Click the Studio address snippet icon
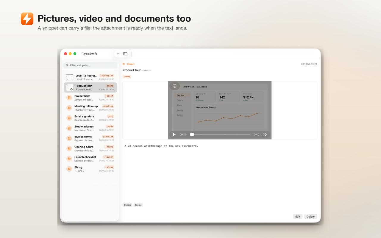 [69, 128]
